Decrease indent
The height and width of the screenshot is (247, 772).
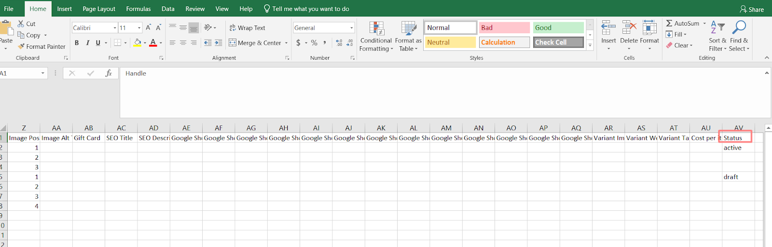click(x=208, y=43)
